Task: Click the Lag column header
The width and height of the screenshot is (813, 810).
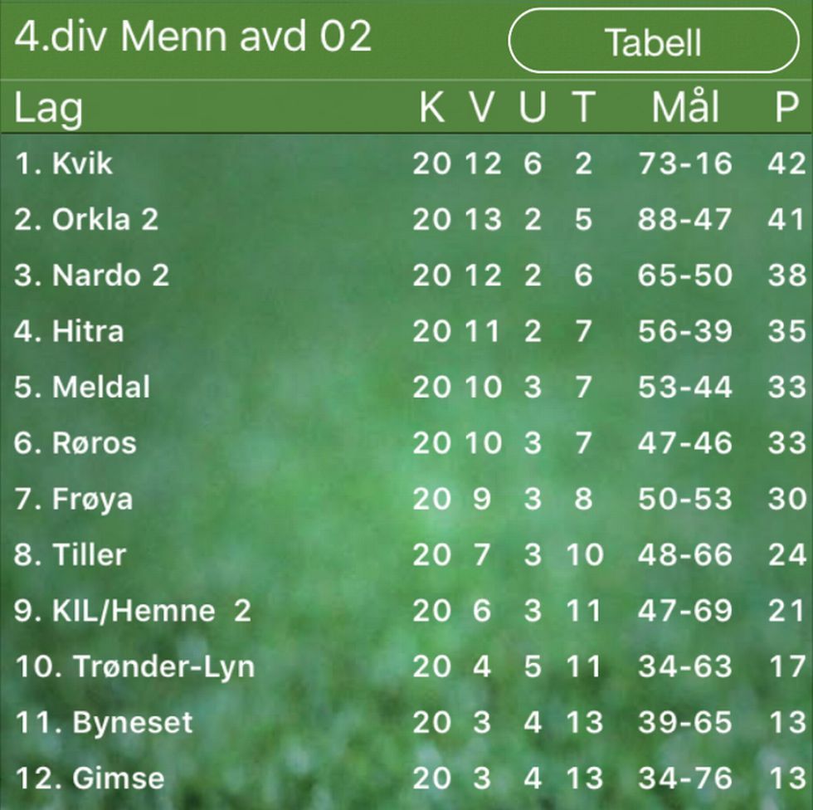Action: (48, 108)
